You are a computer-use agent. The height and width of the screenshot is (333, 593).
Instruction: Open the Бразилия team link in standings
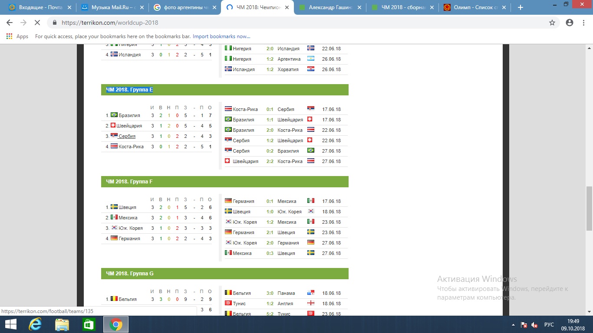click(x=129, y=115)
